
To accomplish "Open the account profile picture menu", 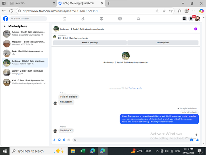I will point(197,19).
